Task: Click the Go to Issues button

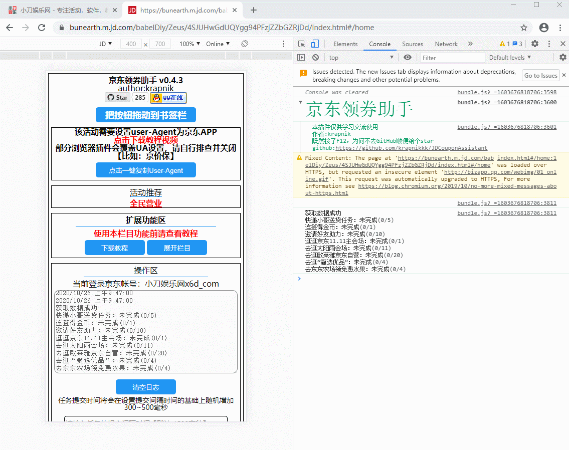Action: 540,75
